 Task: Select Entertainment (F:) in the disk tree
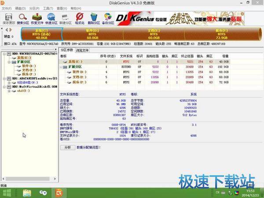[x=29, y=74]
